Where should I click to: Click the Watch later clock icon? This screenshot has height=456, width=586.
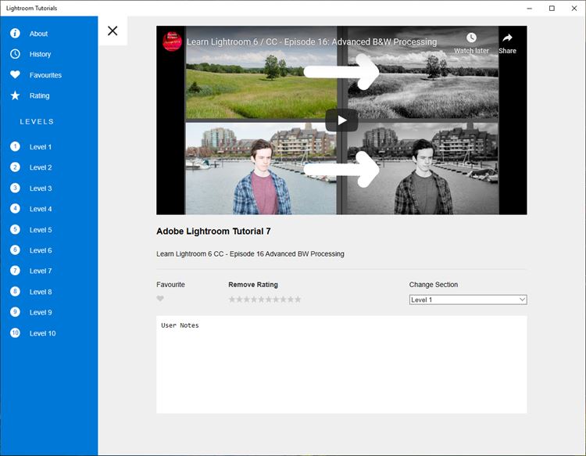click(x=471, y=38)
